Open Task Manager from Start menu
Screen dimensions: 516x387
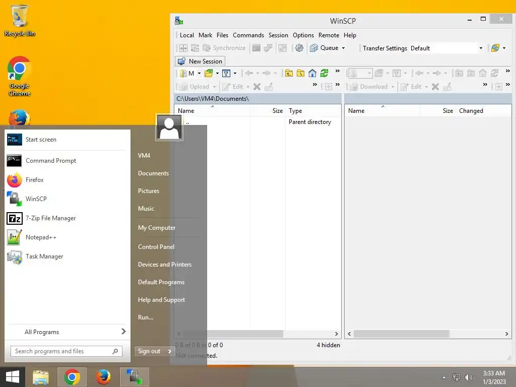[x=68, y=256]
